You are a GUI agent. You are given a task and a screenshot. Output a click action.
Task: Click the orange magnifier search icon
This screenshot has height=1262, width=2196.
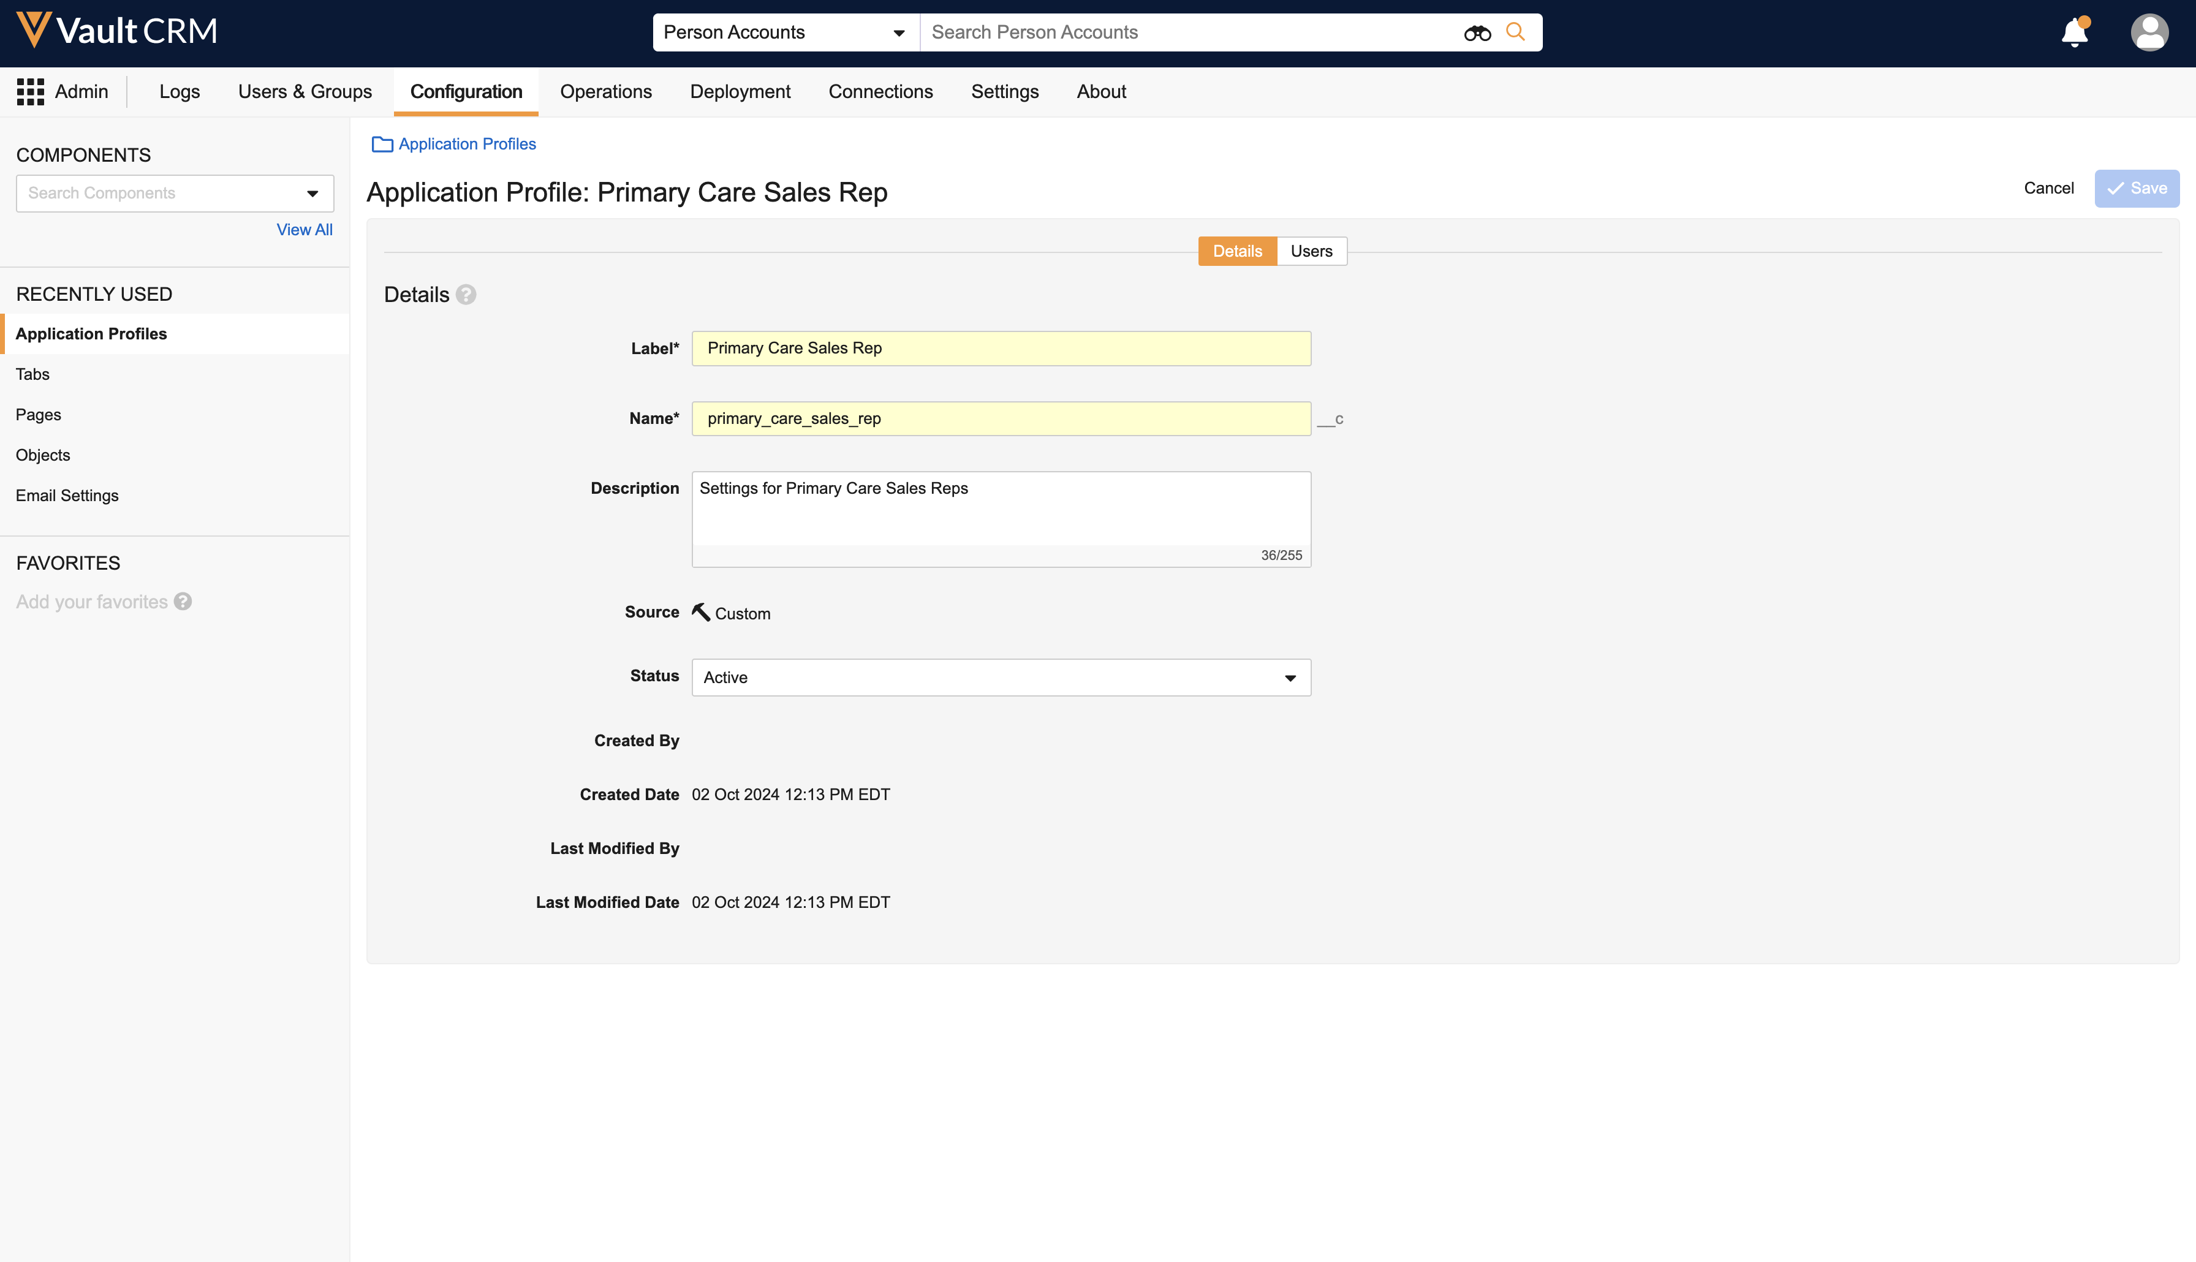(1515, 32)
